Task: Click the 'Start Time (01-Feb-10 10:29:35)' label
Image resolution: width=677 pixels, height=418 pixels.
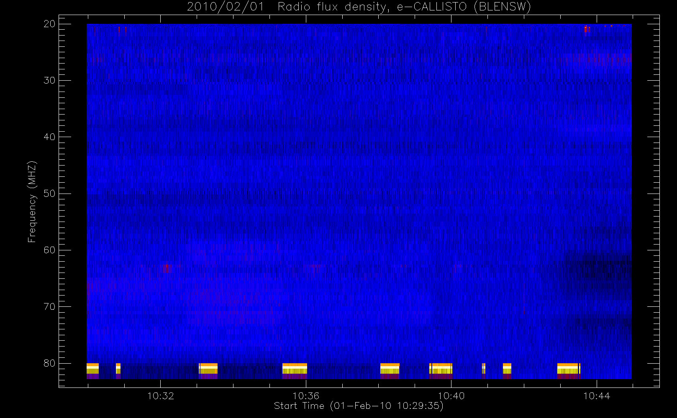Action: click(359, 406)
